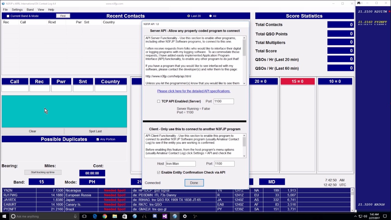Screen dimensions: 391x220
Task: Select the JA1RTX Japan spot row
Action: tap(177, 200)
